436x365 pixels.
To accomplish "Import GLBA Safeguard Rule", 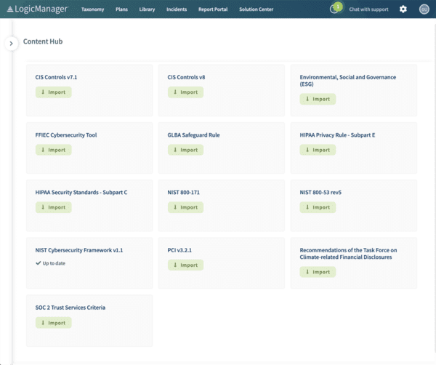I will coord(185,150).
